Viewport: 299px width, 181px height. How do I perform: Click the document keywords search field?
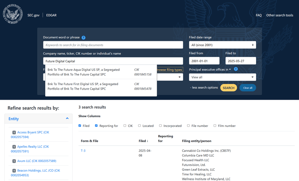click(x=113, y=45)
